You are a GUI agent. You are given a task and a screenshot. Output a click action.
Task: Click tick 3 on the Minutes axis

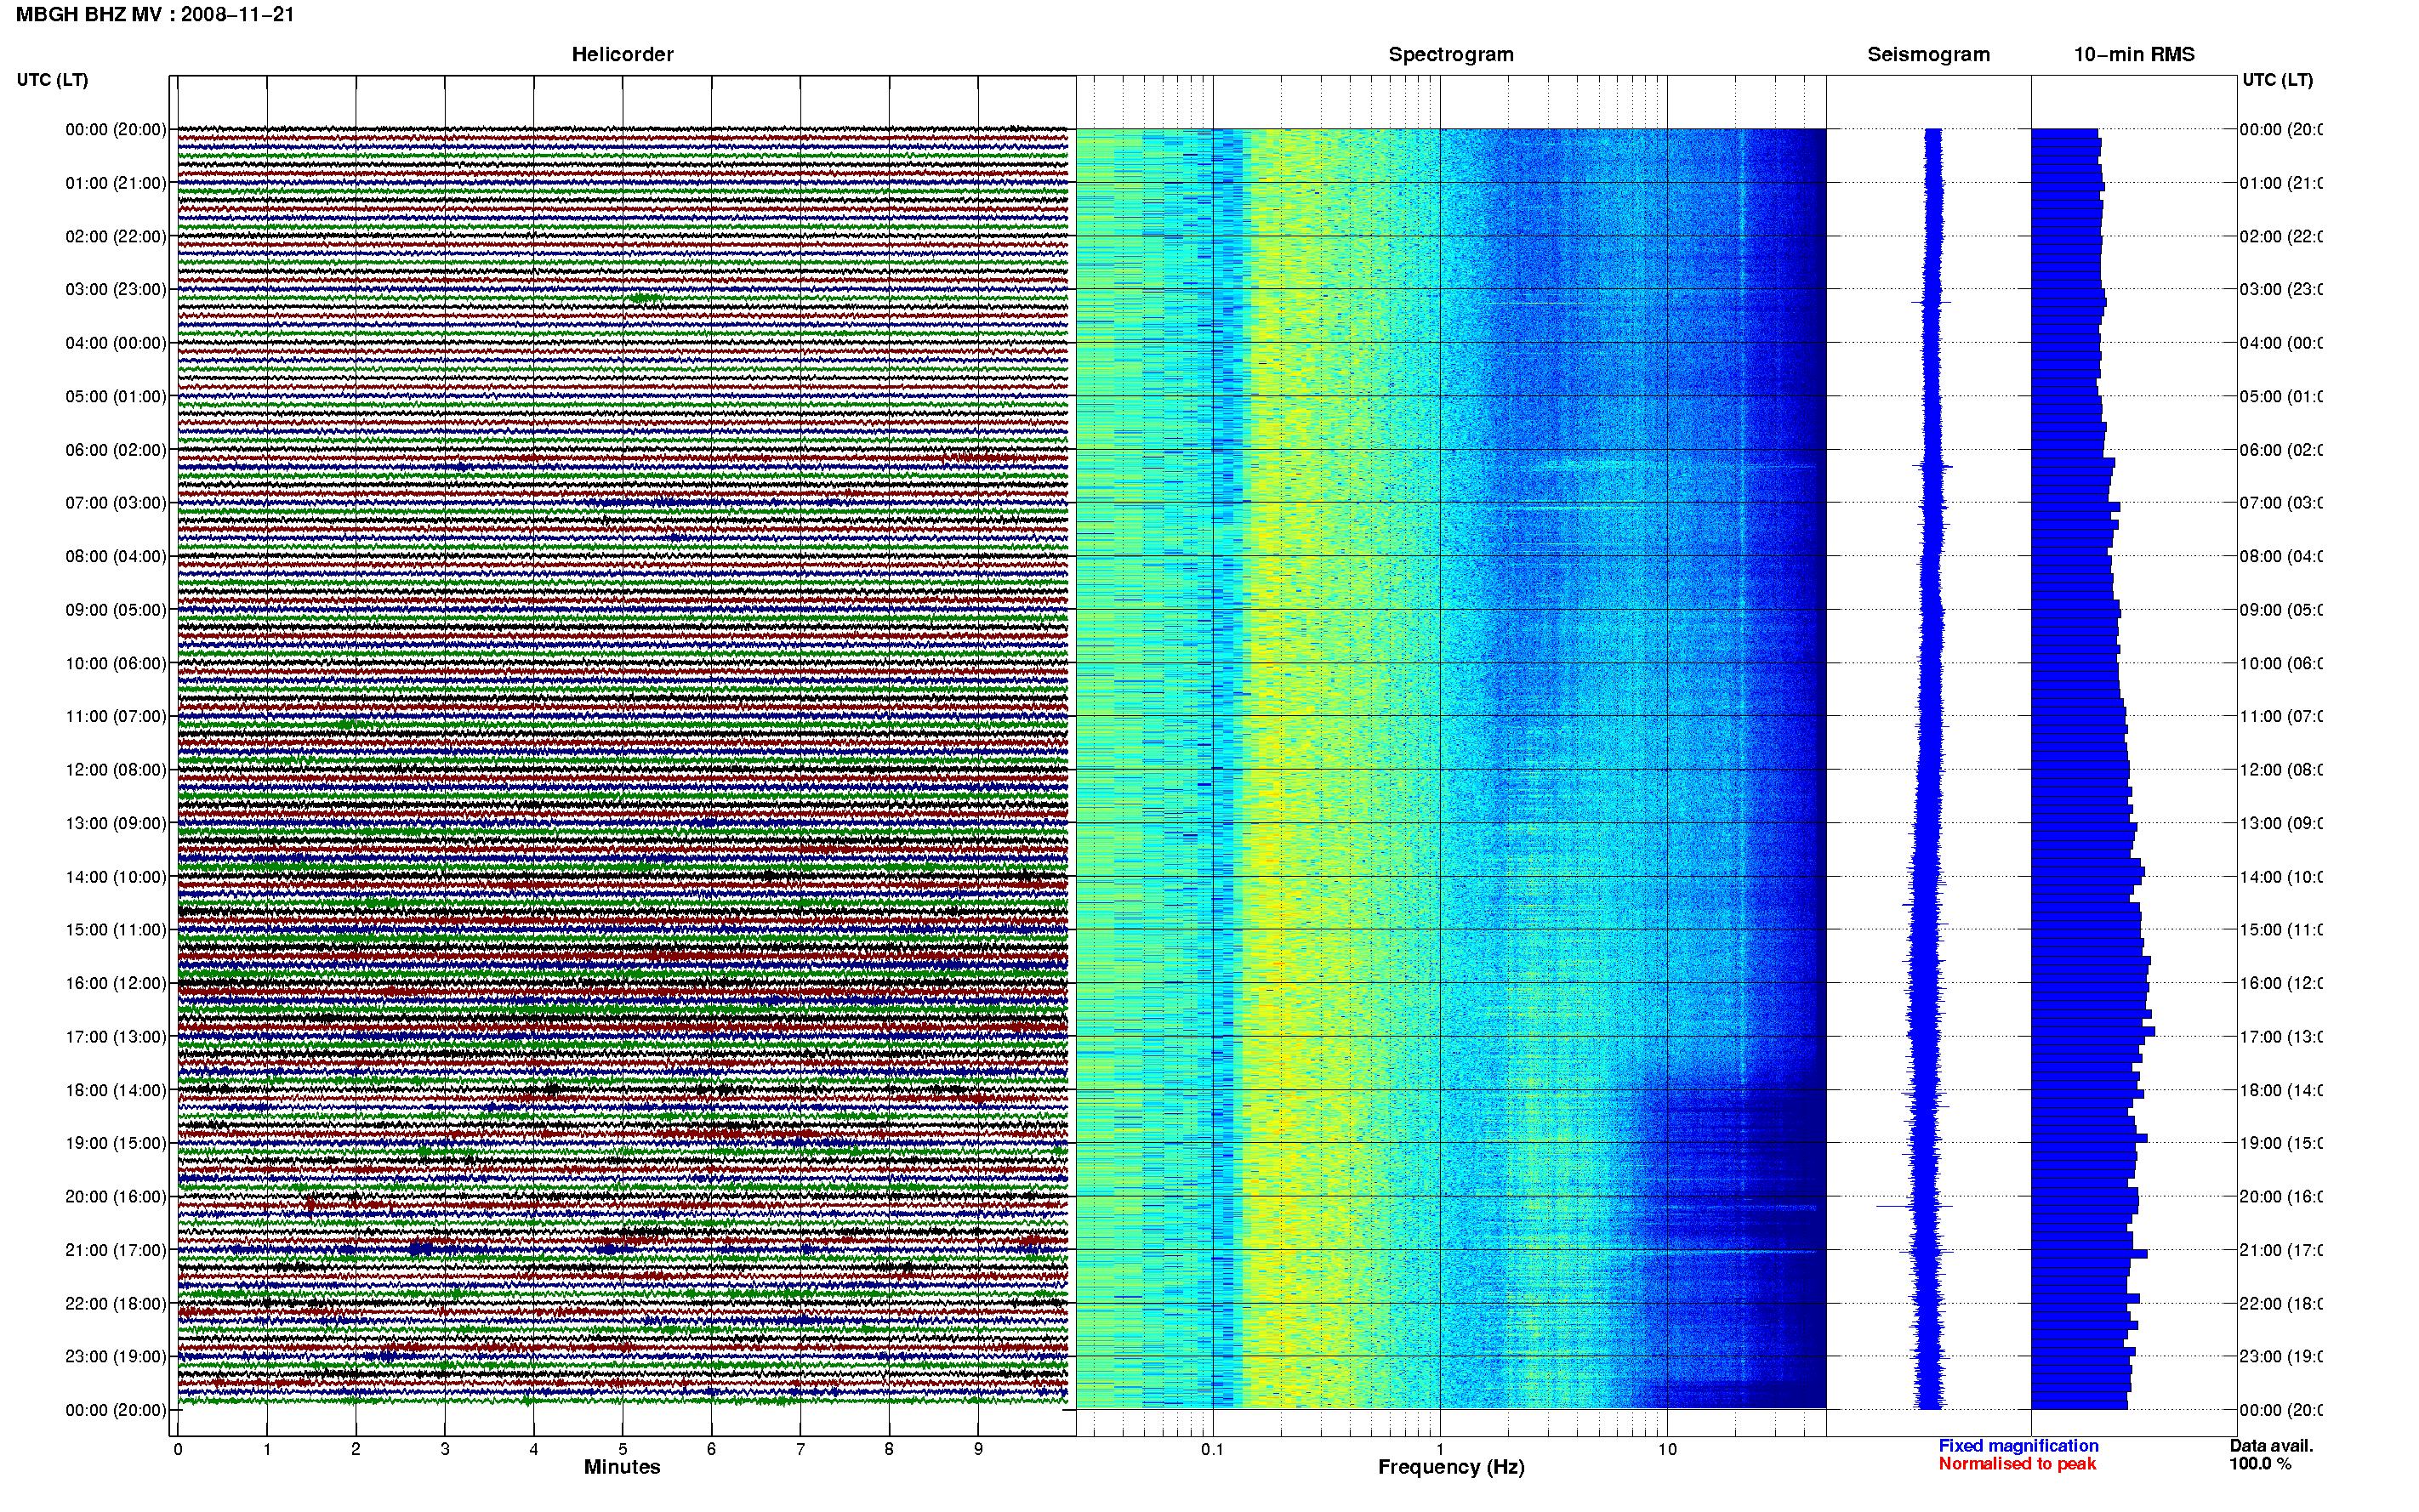click(445, 1449)
